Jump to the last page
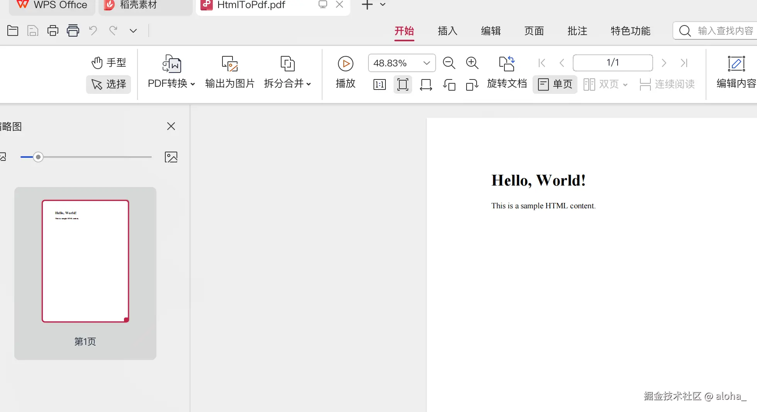 tap(684, 63)
